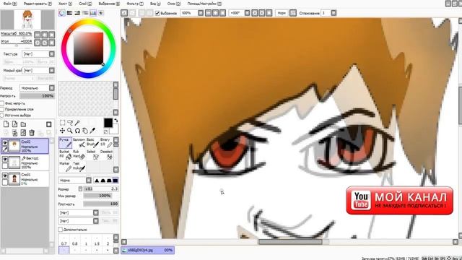
Task: Select the Слой1 layer thumbnail
Action: pyautogui.click(x=14, y=179)
